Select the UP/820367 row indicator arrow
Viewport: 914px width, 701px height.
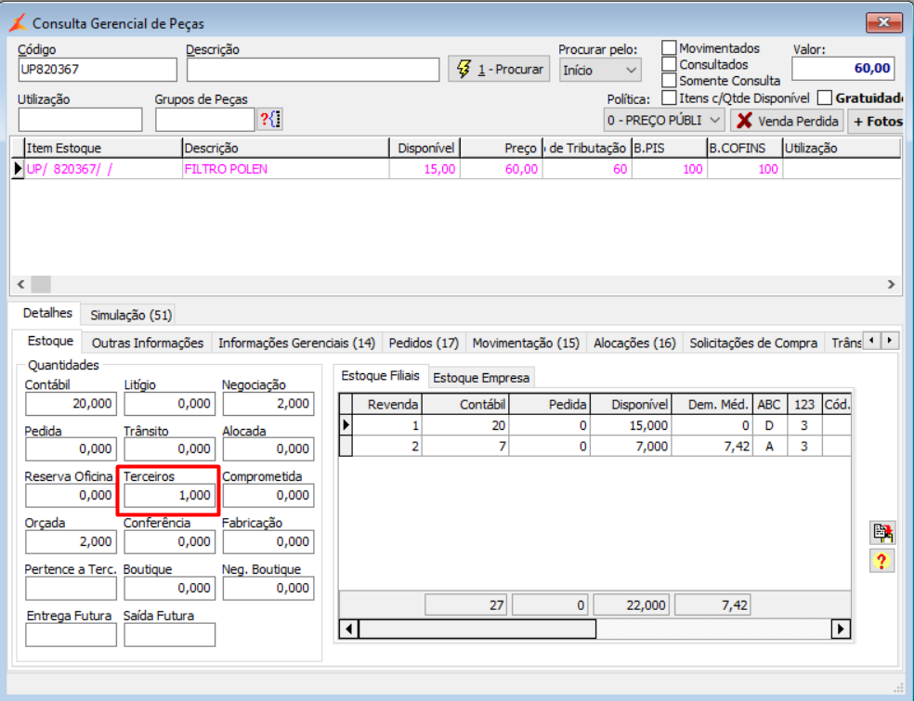coord(18,169)
